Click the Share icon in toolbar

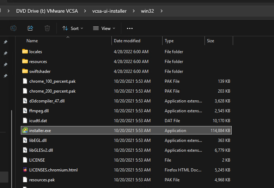[30, 28]
